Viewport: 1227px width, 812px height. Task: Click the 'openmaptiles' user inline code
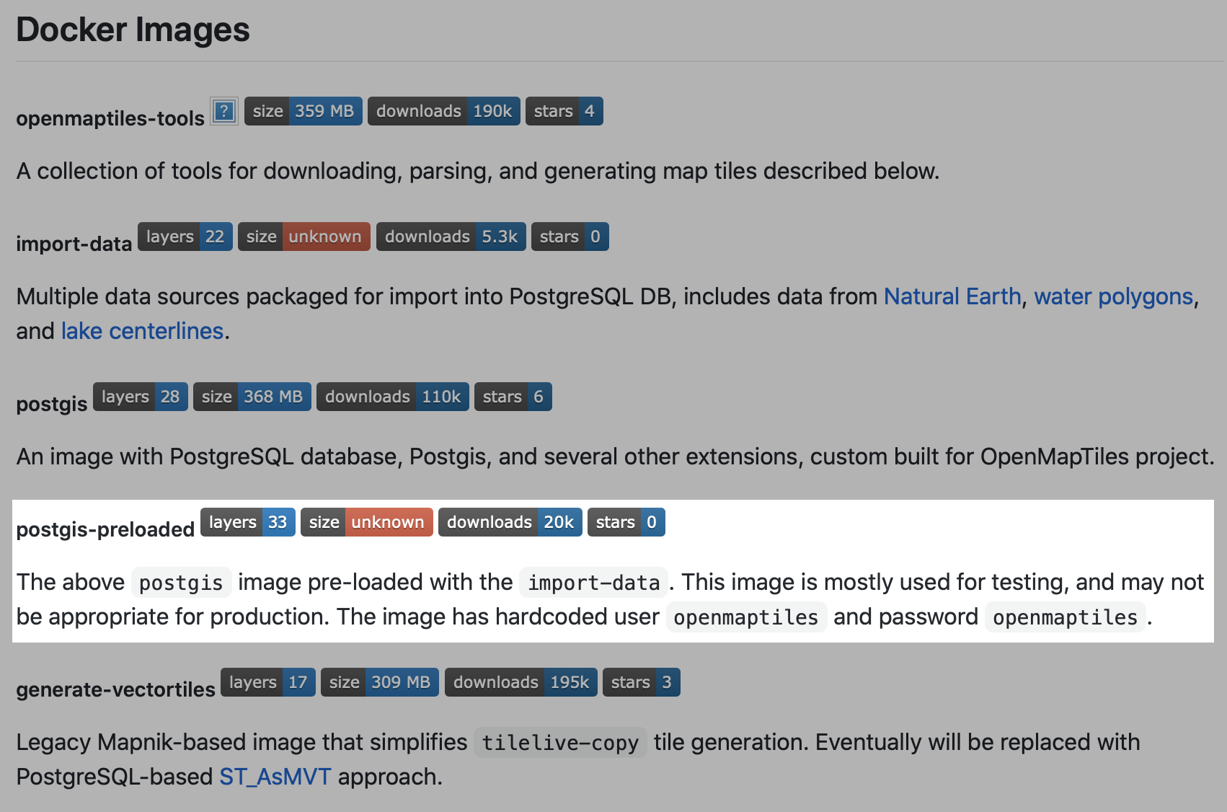pyautogui.click(x=746, y=617)
